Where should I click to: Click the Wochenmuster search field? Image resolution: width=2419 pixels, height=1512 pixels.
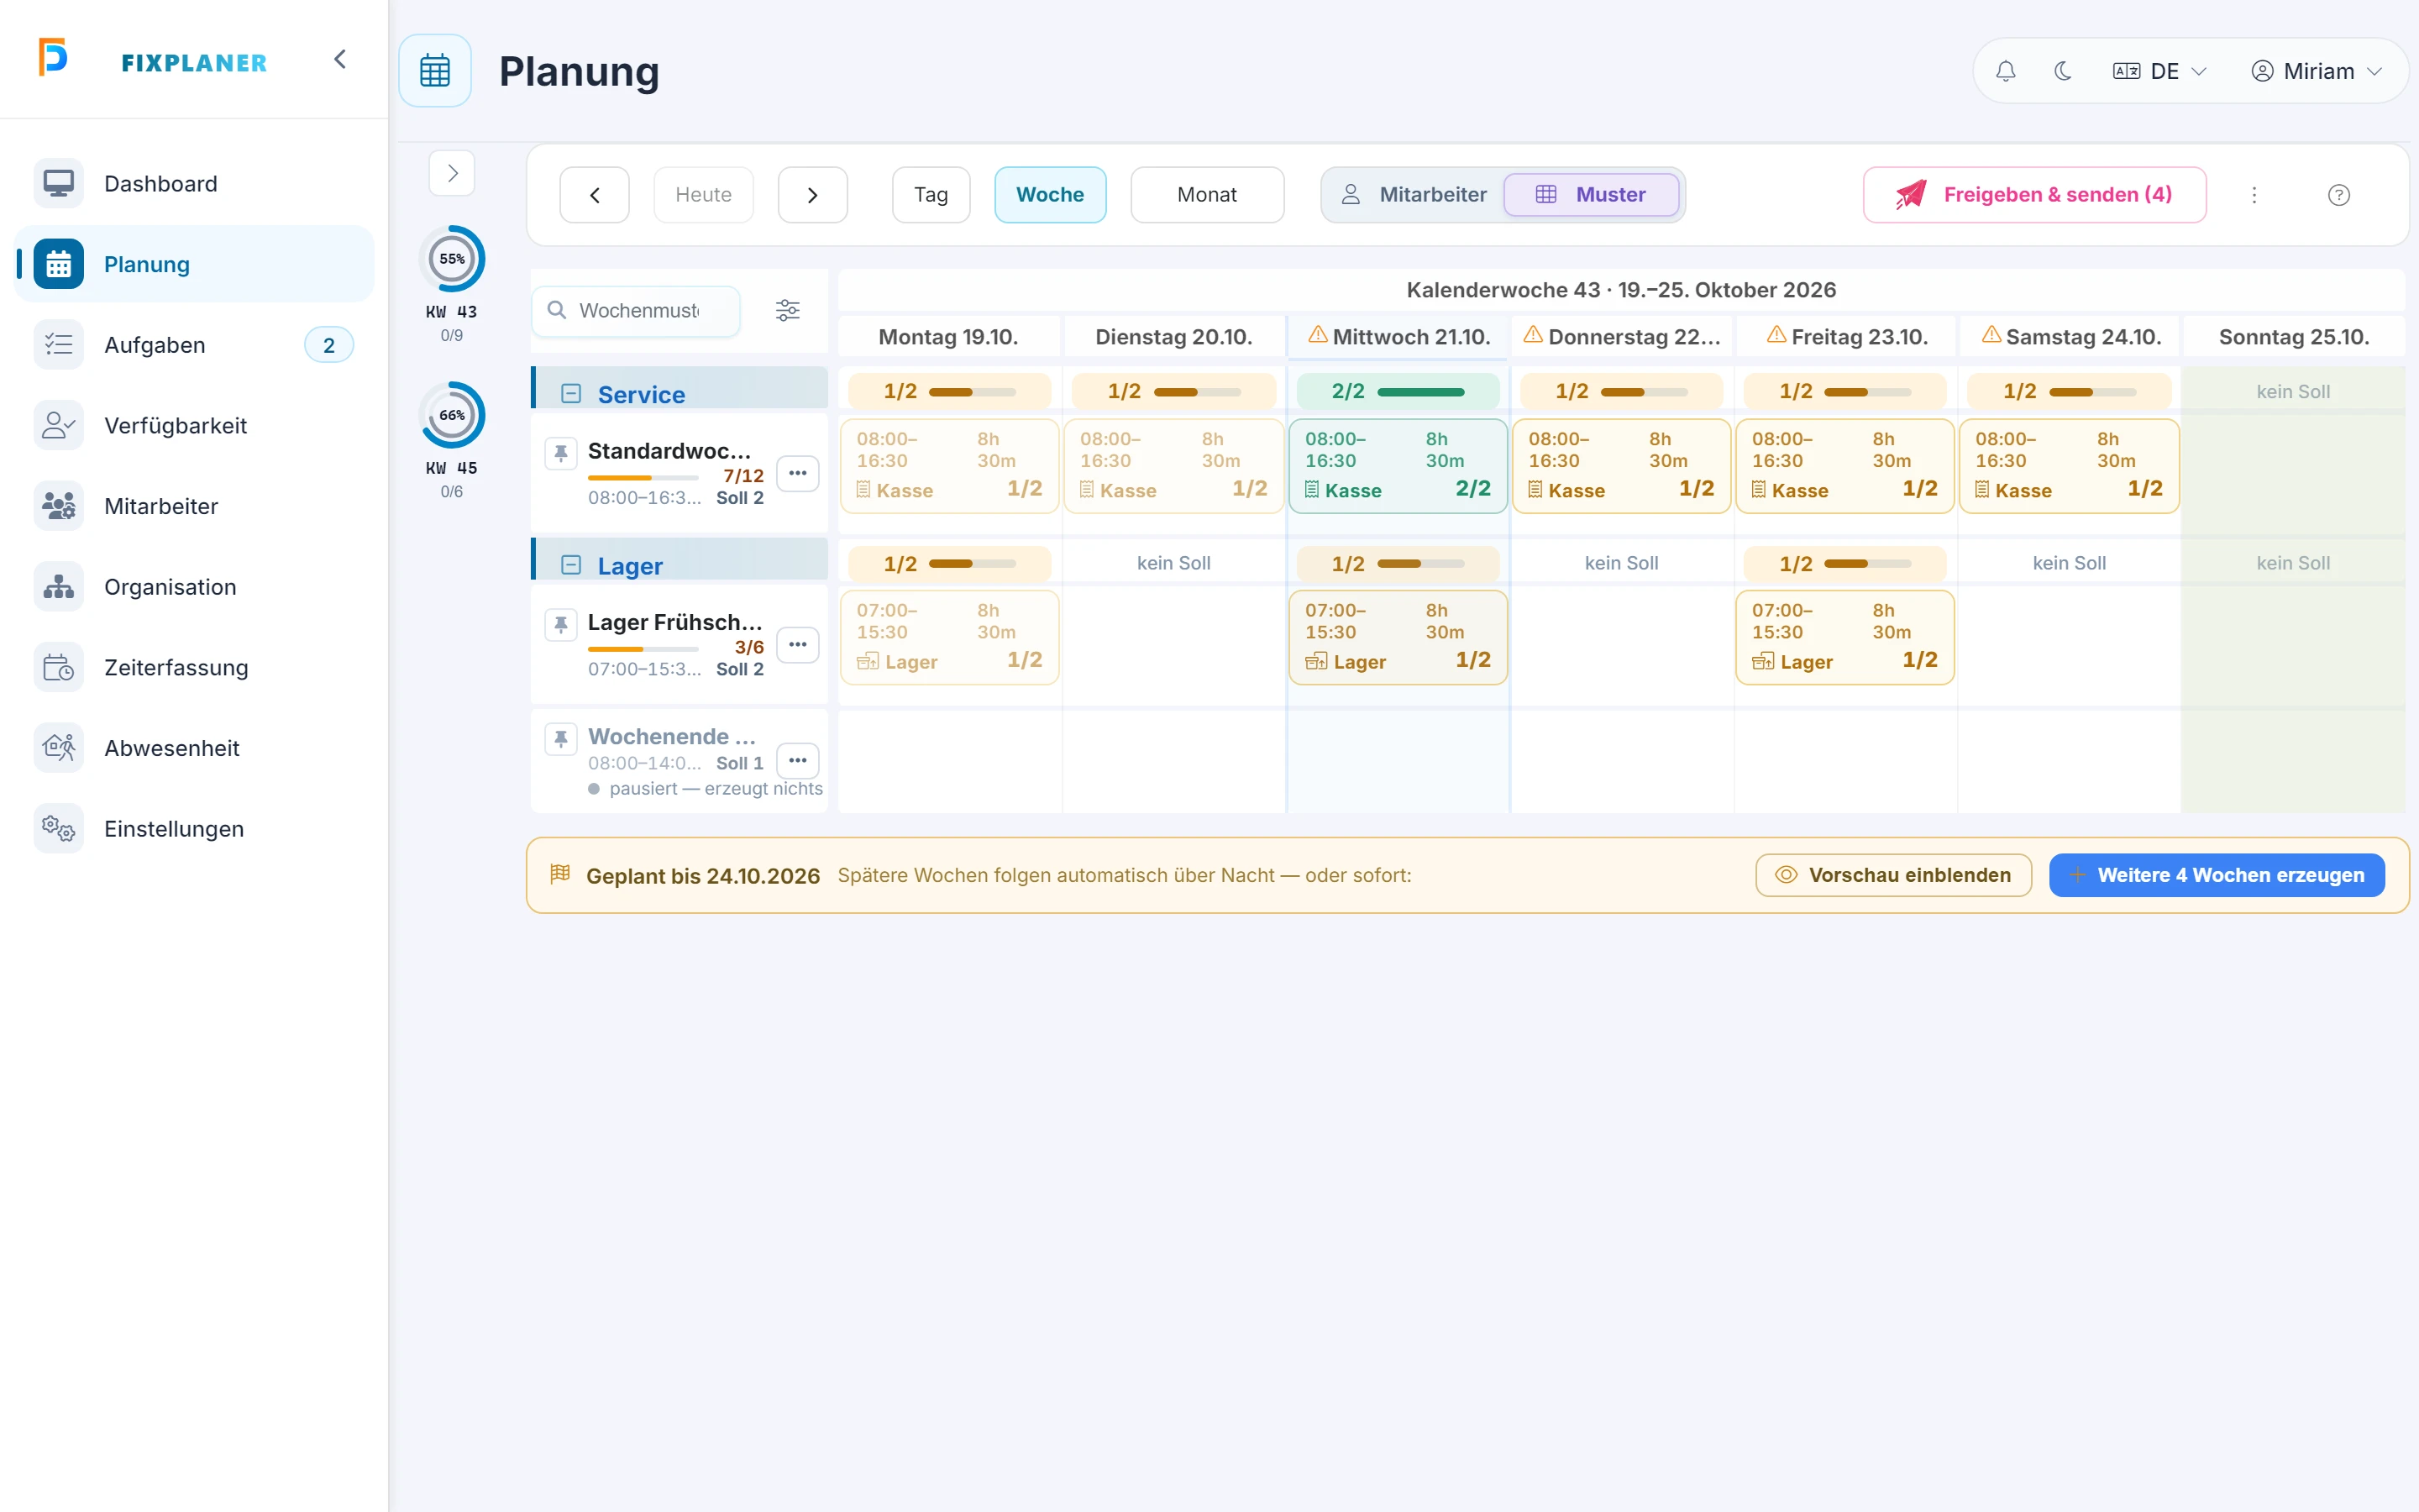click(637, 311)
